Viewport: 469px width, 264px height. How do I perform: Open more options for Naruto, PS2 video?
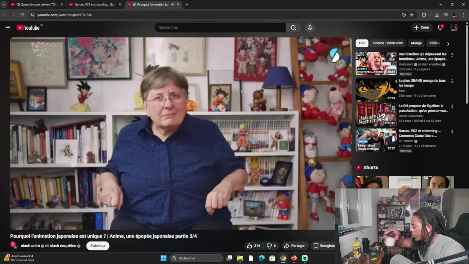point(452,132)
